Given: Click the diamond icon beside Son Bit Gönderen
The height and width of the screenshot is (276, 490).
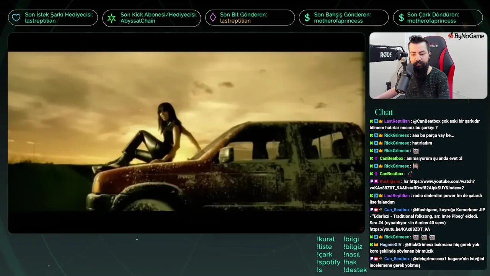Looking at the screenshot, I should (x=212, y=18).
